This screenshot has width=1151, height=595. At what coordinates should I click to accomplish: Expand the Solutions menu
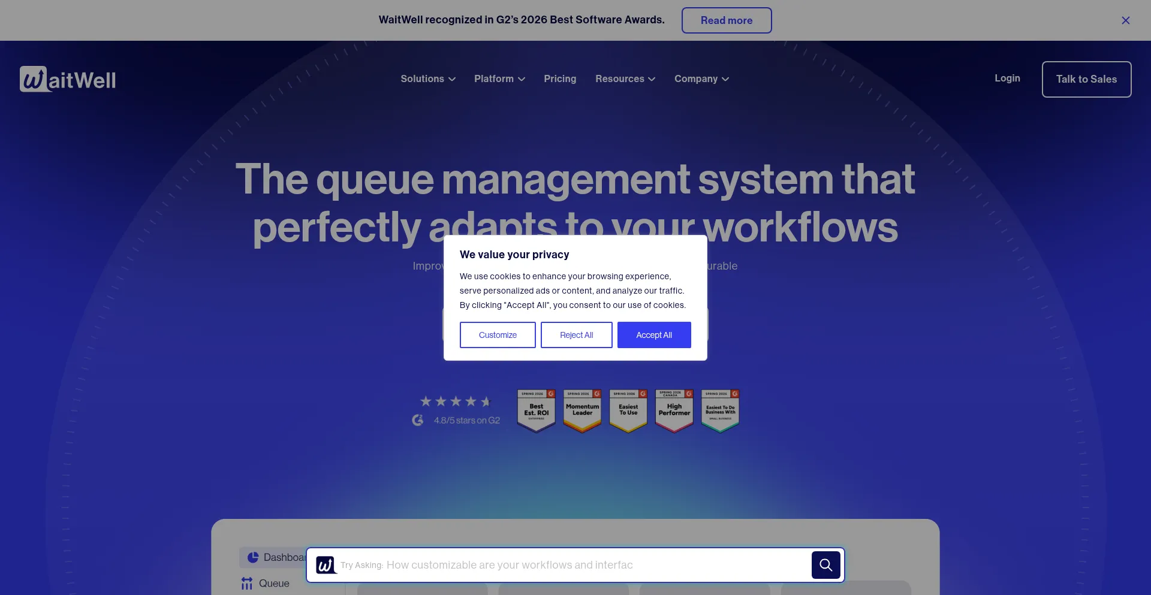click(428, 78)
